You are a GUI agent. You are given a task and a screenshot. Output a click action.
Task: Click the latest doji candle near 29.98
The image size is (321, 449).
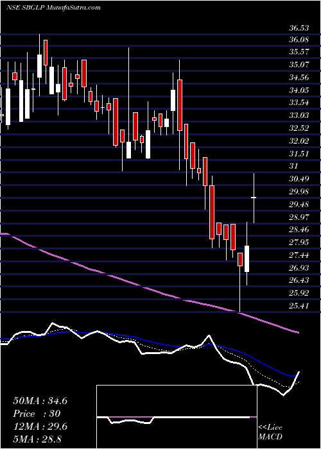coord(254,198)
